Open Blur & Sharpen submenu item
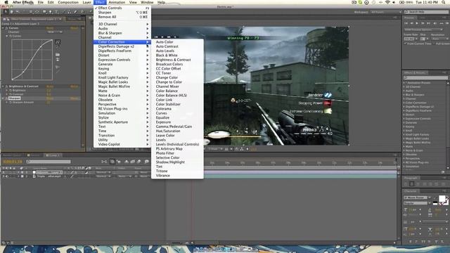This screenshot has width=450, height=253. 122,33
